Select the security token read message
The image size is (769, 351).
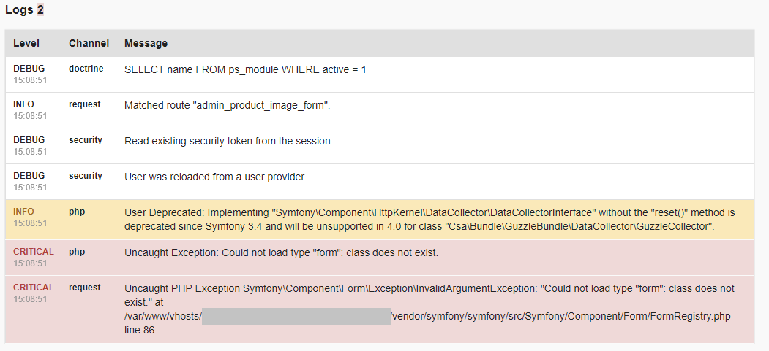[228, 141]
